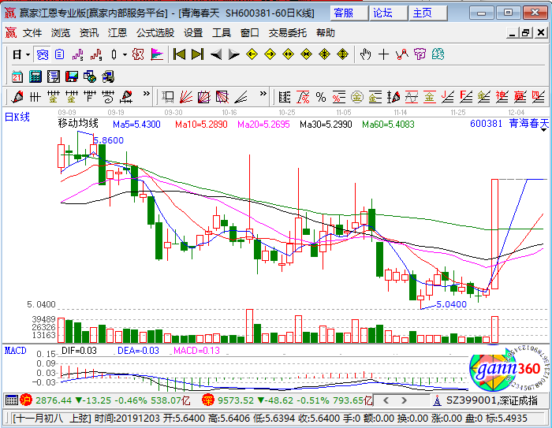Image resolution: width=552 pixels, height=428 pixels.
Task: Step forward with black right triangle
Action: point(233,54)
